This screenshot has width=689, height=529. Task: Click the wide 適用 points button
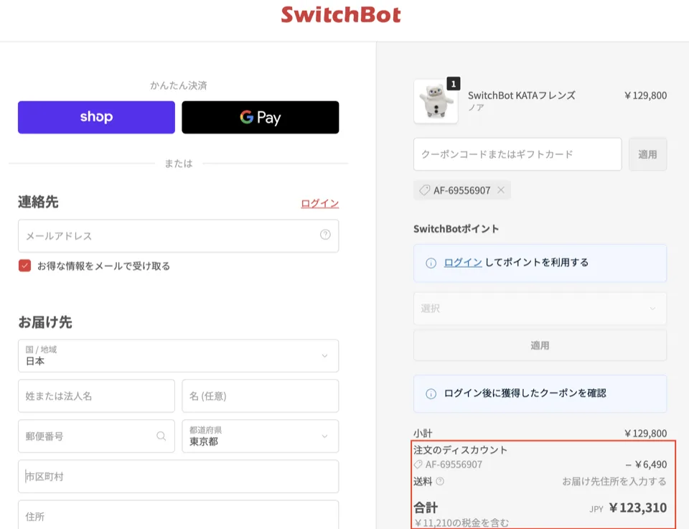tap(540, 345)
